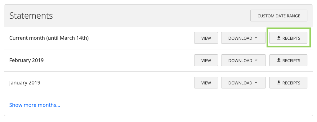The height and width of the screenshot is (122, 317).
Task: Click chevron on February 2019 Download button
Action: coord(256,60)
